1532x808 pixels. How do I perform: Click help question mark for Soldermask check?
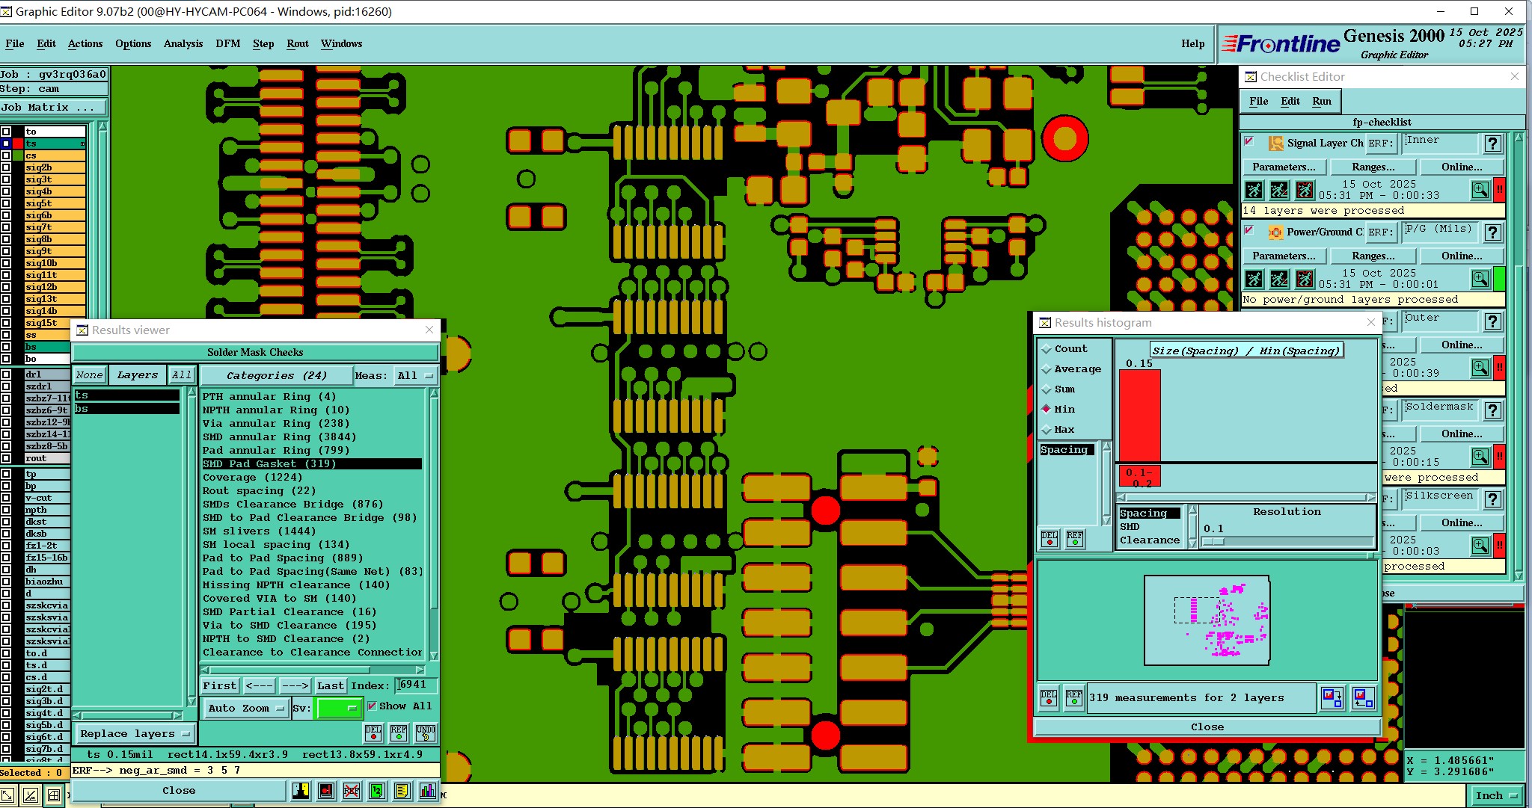(x=1492, y=410)
